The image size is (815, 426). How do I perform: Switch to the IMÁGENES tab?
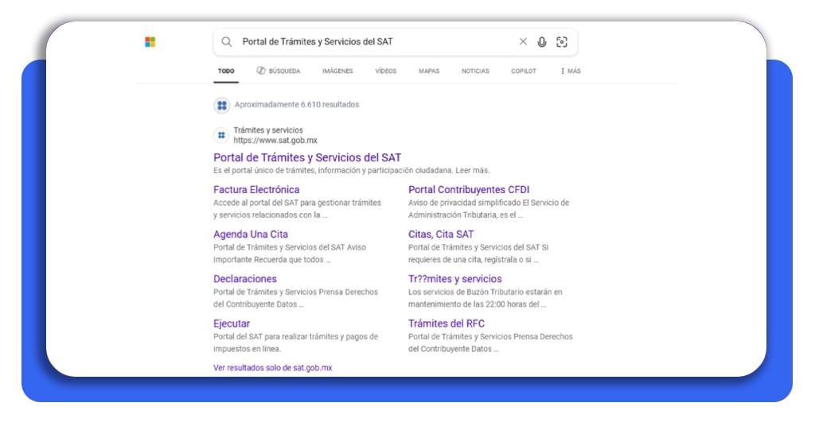[337, 71]
